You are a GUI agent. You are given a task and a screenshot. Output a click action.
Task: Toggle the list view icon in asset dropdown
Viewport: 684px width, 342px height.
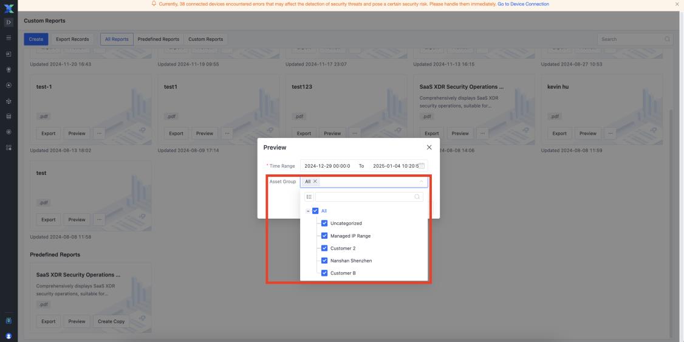coord(309,197)
